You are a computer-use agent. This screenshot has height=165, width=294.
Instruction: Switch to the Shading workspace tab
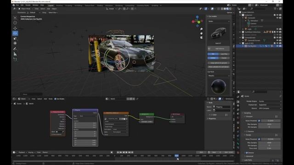100,5
